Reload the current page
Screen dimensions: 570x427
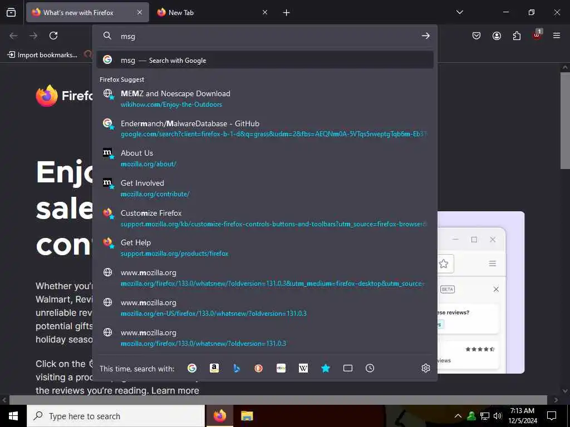tap(53, 36)
